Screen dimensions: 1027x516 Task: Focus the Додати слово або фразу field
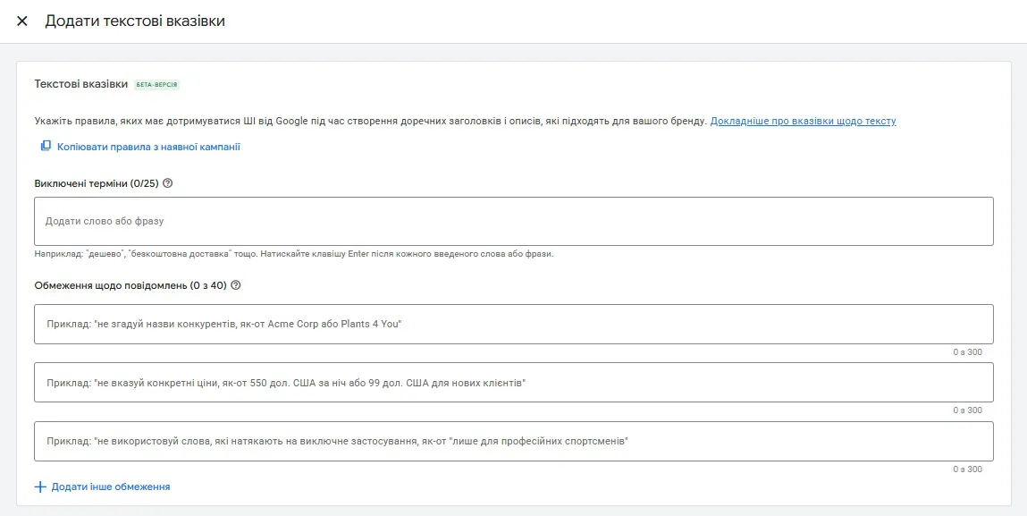click(x=513, y=222)
